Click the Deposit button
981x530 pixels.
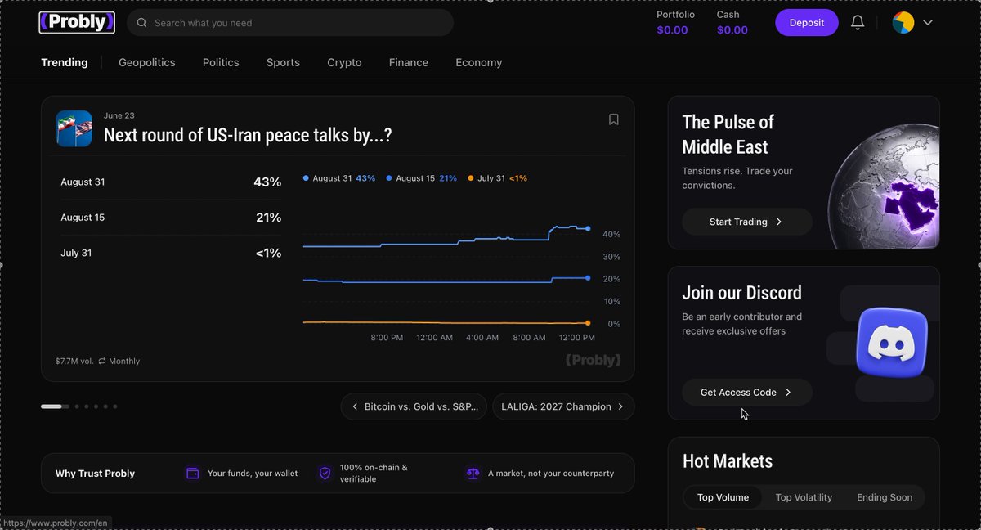pos(807,23)
